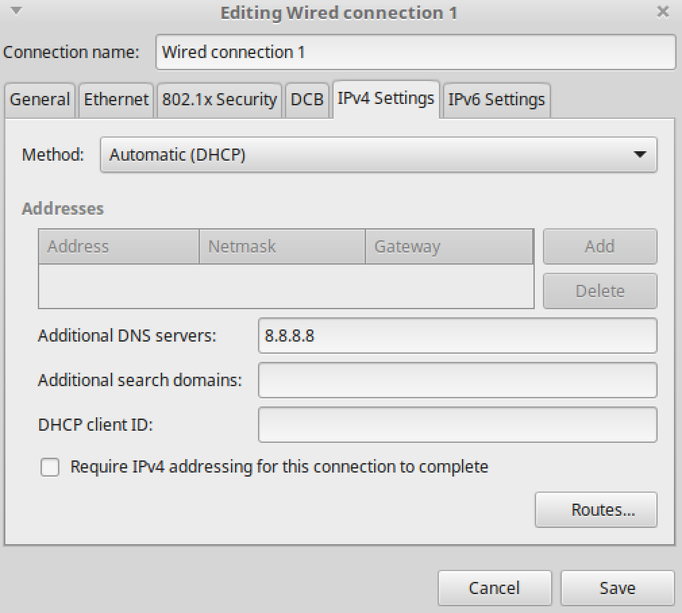Enable Require IPv4 addressing checkbox
This screenshot has width=682, height=613.
50,467
